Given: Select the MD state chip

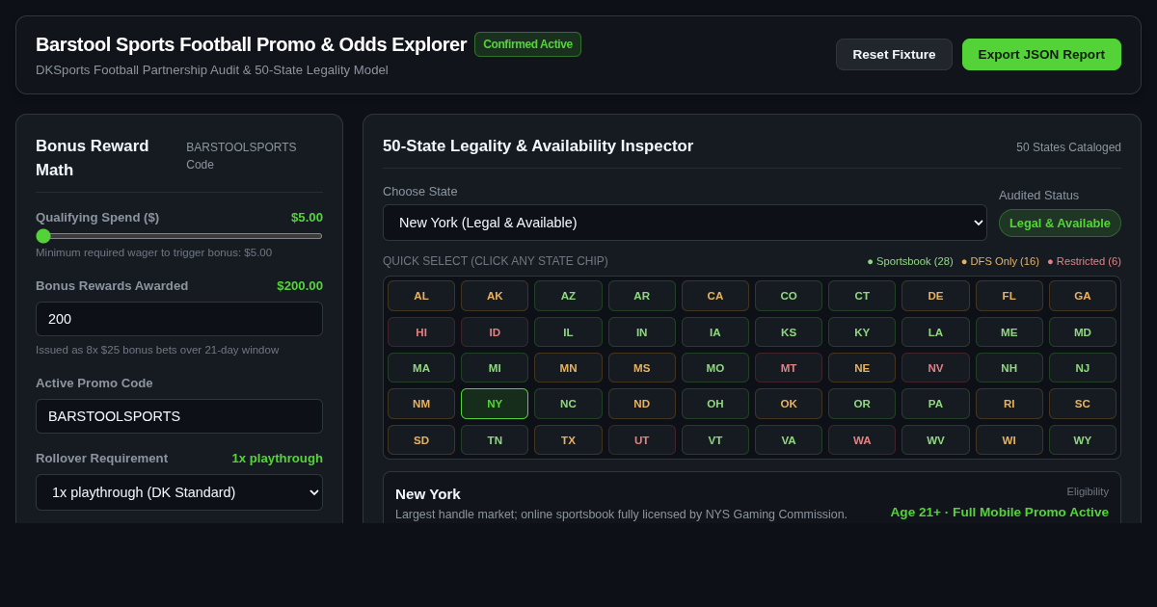Looking at the screenshot, I should [1083, 332].
